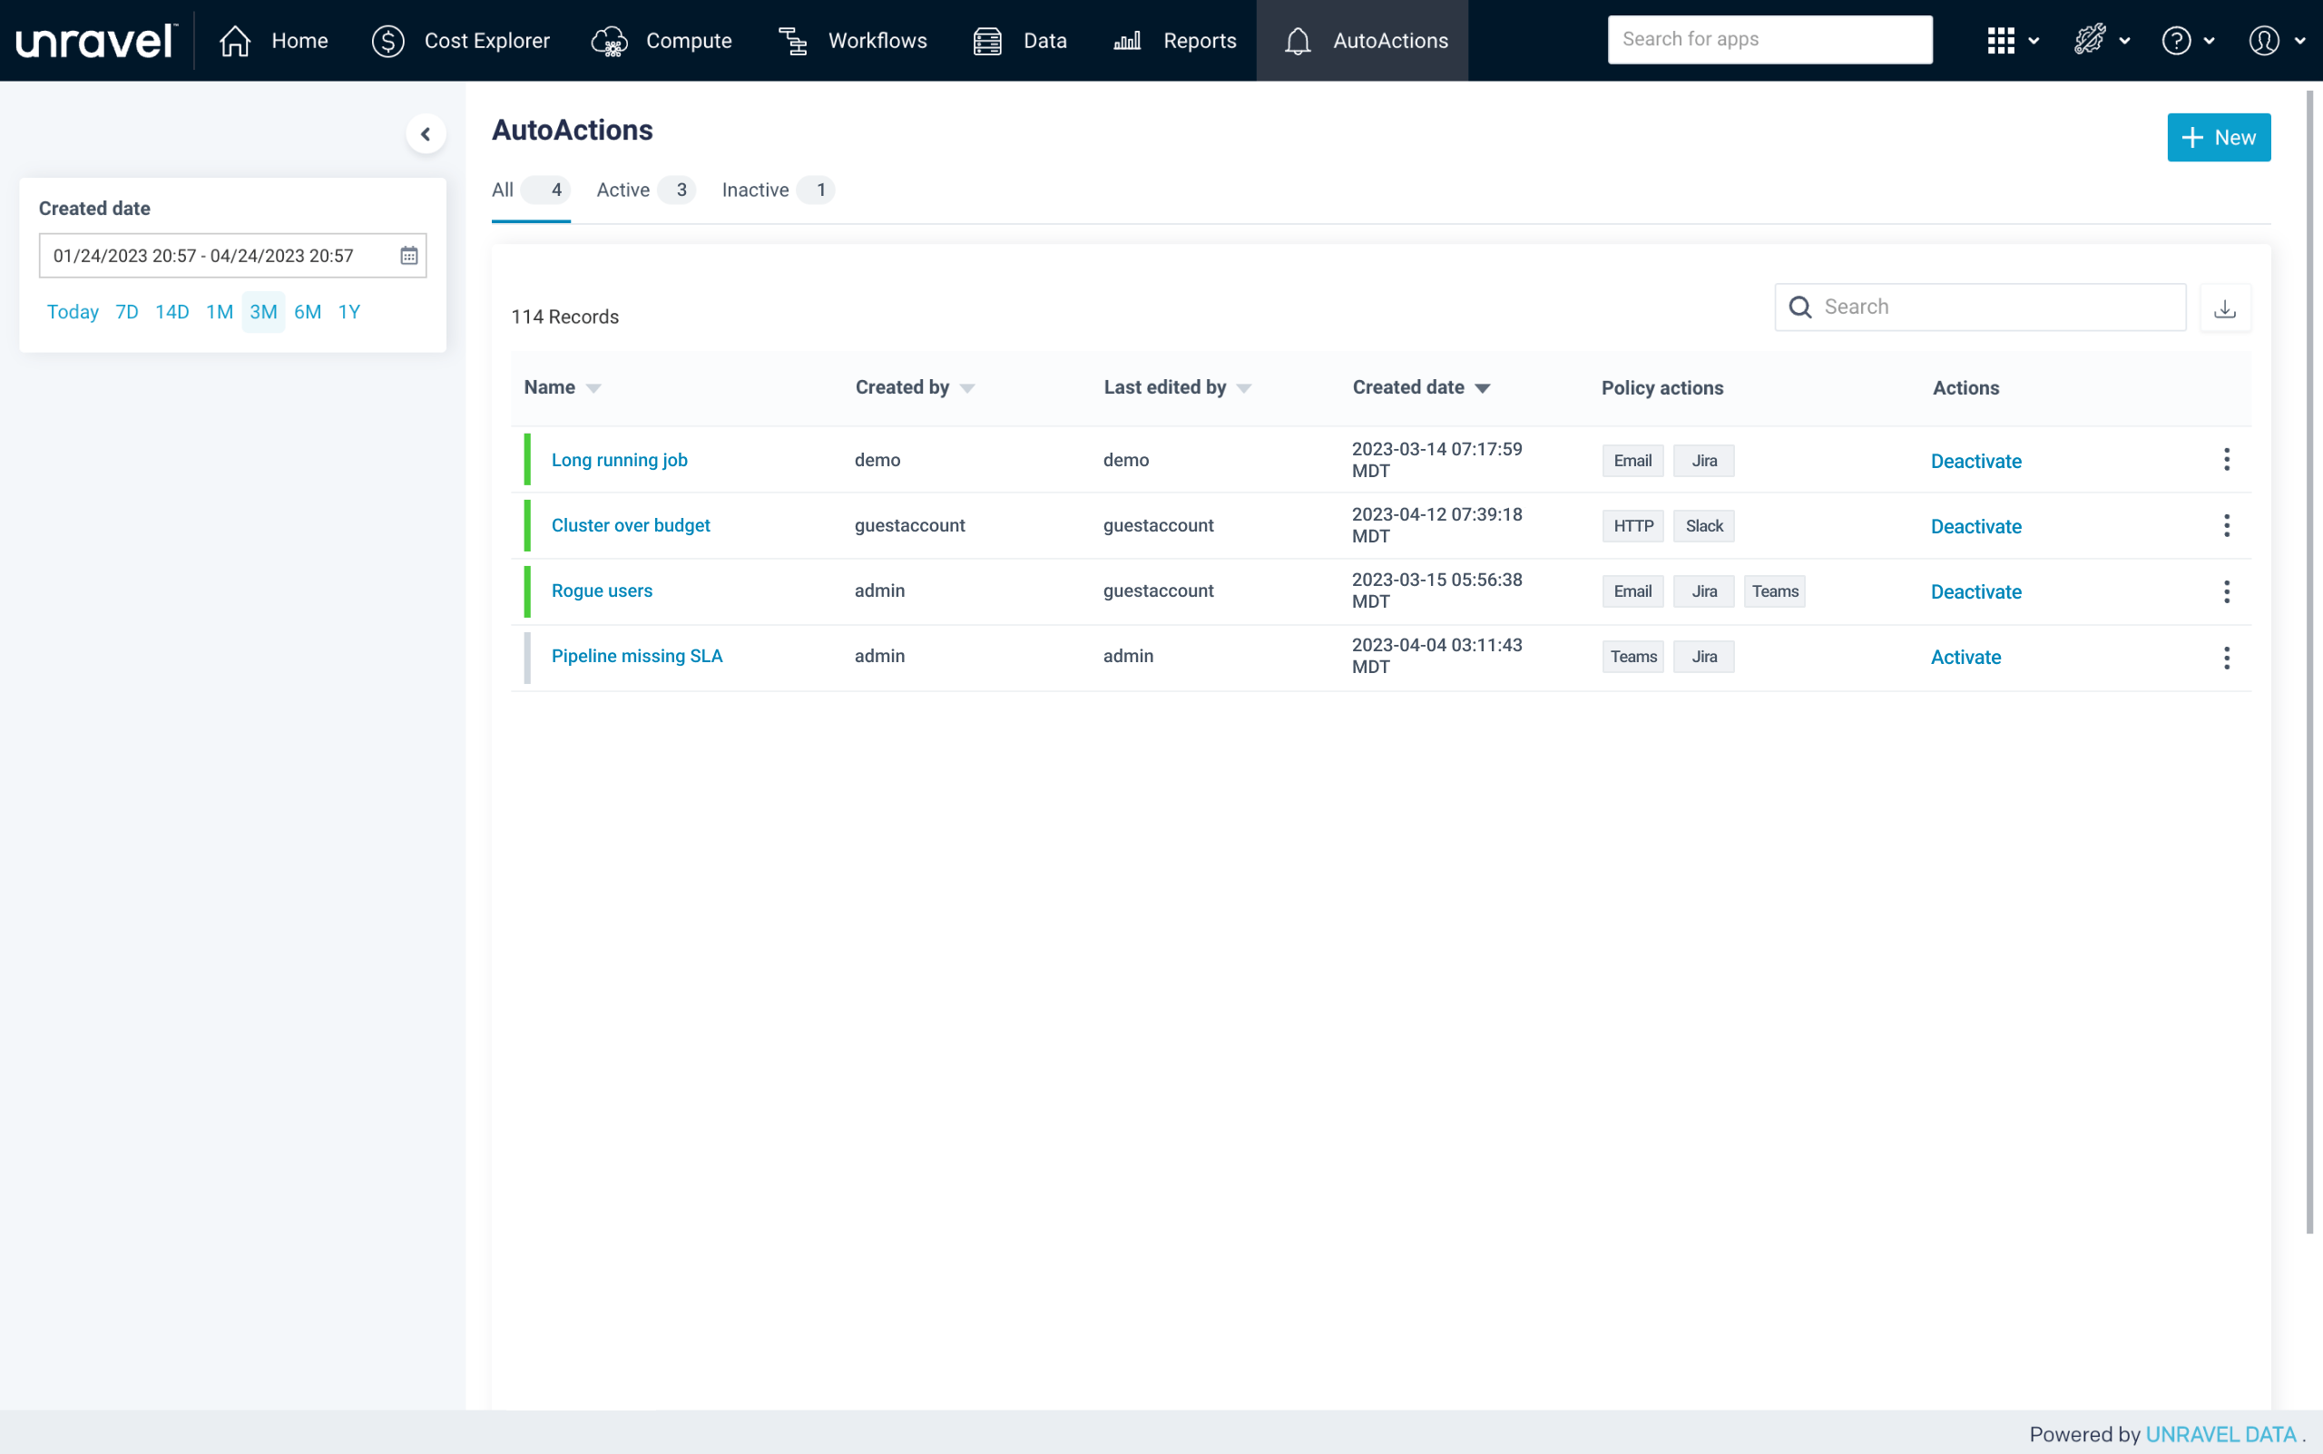
Task: Click the Home house icon
Action: [235, 41]
